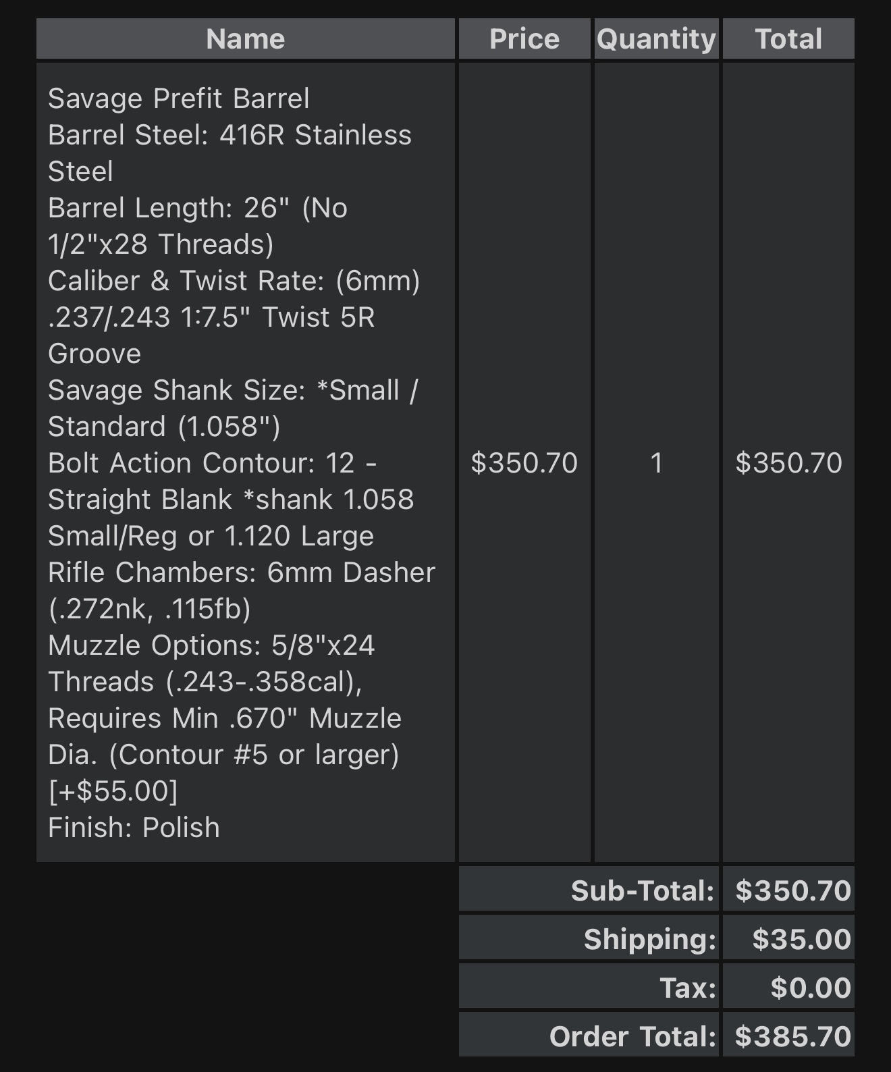Select the Savage Shank Size line

233,390
